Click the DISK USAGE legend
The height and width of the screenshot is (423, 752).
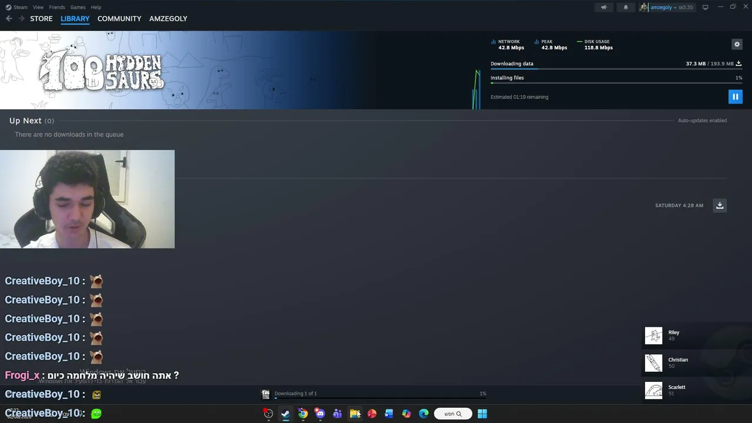tap(595, 45)
